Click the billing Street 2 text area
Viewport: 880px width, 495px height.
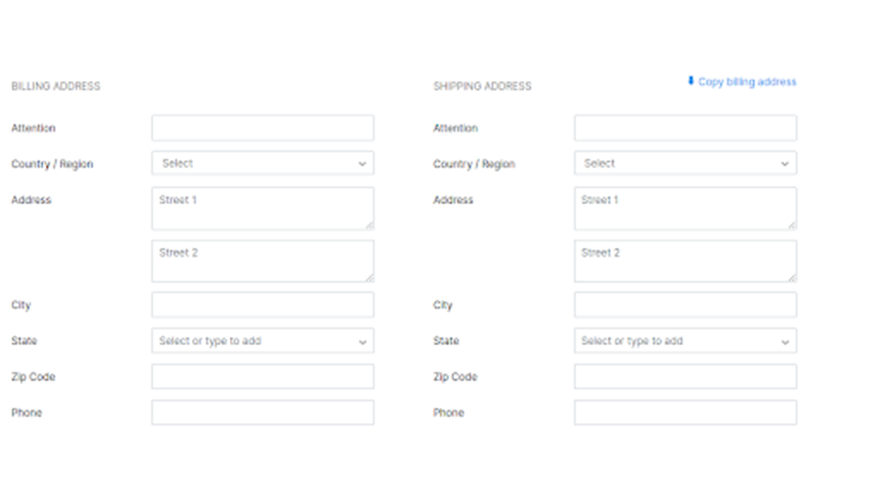263,261
